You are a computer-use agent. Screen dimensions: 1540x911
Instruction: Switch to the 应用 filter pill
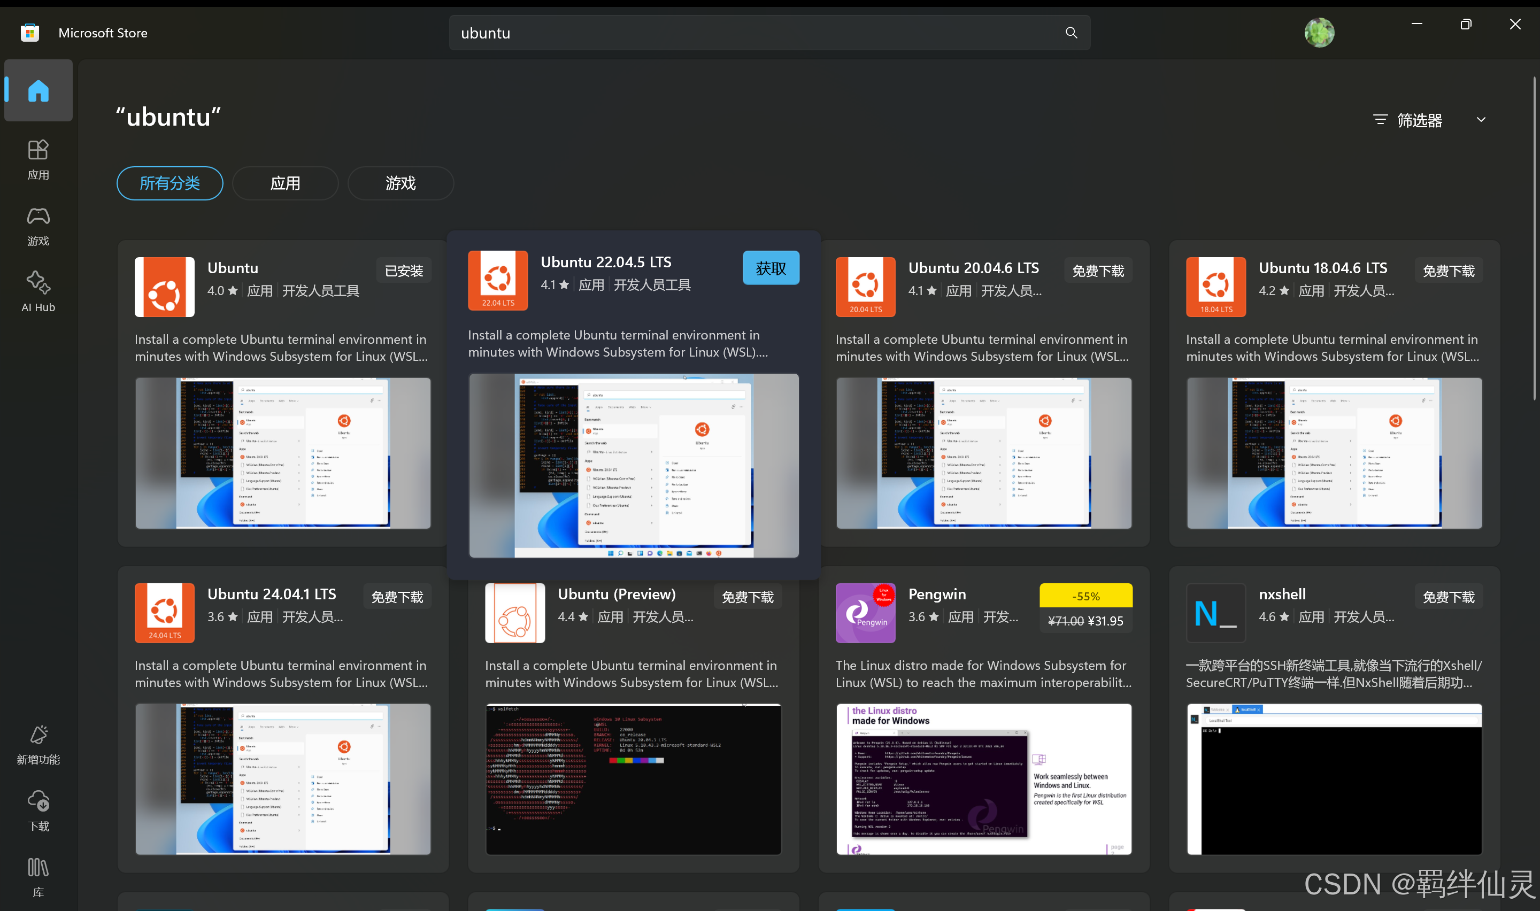(285, 183)
